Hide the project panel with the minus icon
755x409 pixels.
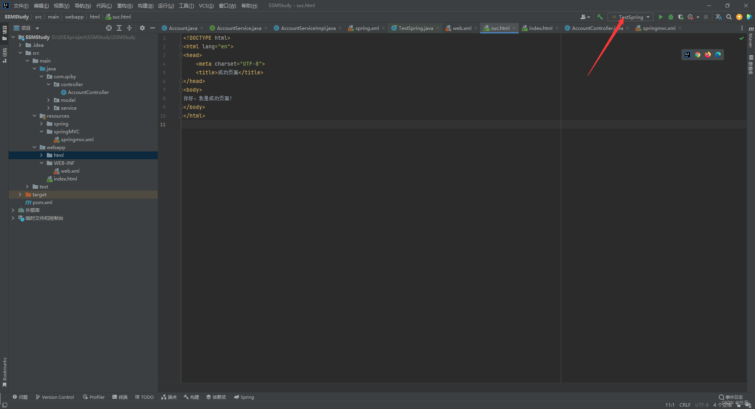pyautogui.click(x=153, y=28)
